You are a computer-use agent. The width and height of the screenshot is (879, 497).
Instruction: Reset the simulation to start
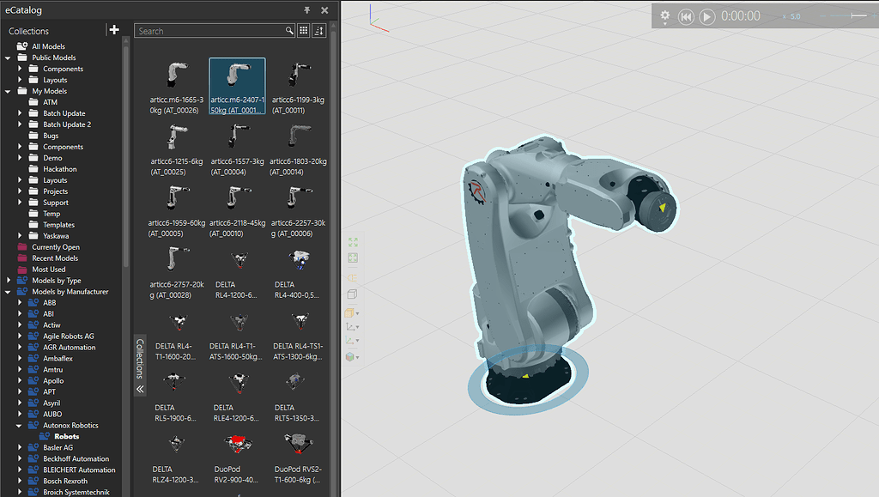tap(686, 16)
